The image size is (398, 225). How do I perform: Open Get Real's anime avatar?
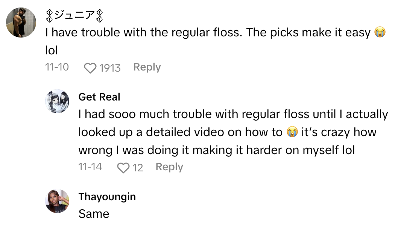tap(57, 101)
